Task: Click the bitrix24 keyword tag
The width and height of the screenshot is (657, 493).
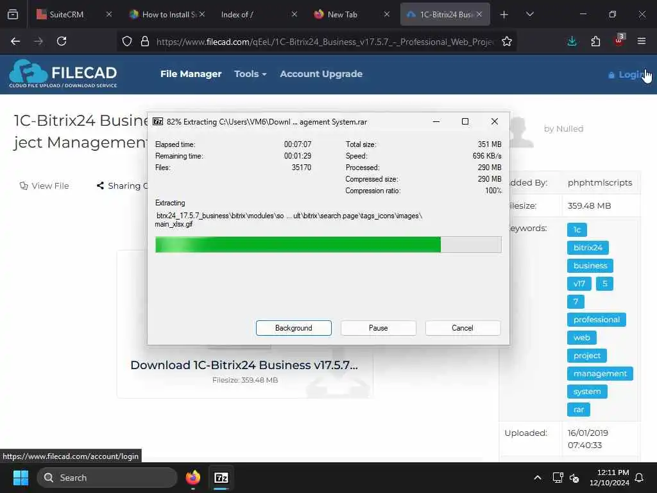Action: [588, 248]
